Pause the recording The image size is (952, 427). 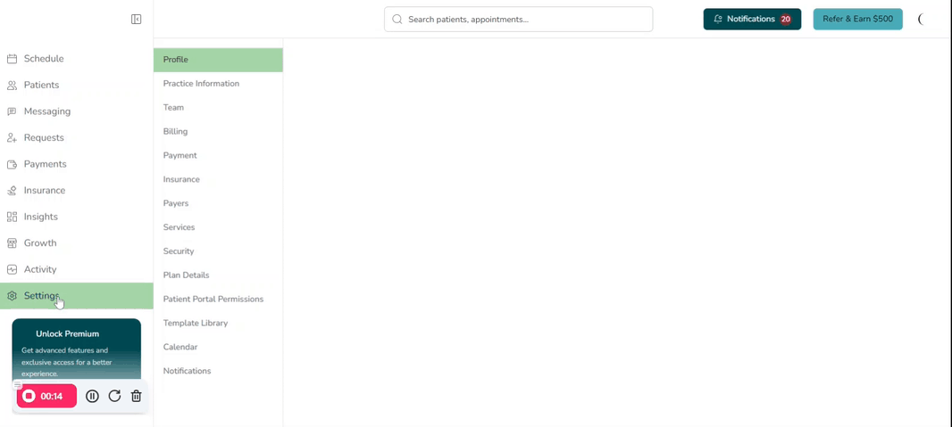pos(92,396)
